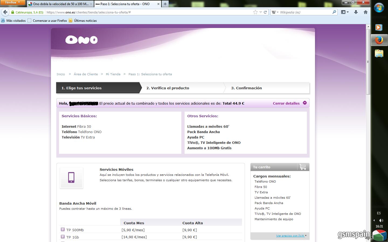Click 'Aumento a 100Mb Gratis' text
The height and width of the screenshot is (242, 388).
(209, 148)
